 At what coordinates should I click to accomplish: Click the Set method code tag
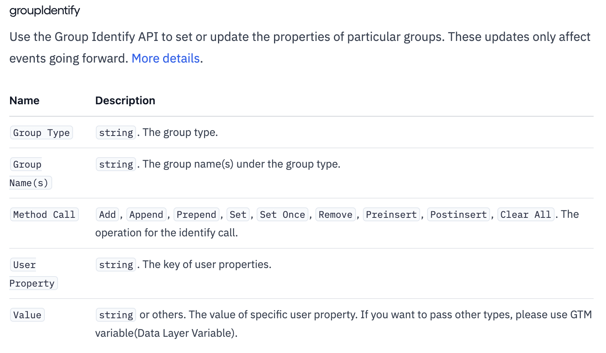pyautogui.click(x=238, y=215)
